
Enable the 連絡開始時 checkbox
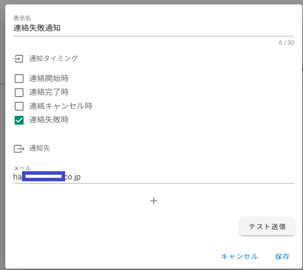click(x=19, y=79)
